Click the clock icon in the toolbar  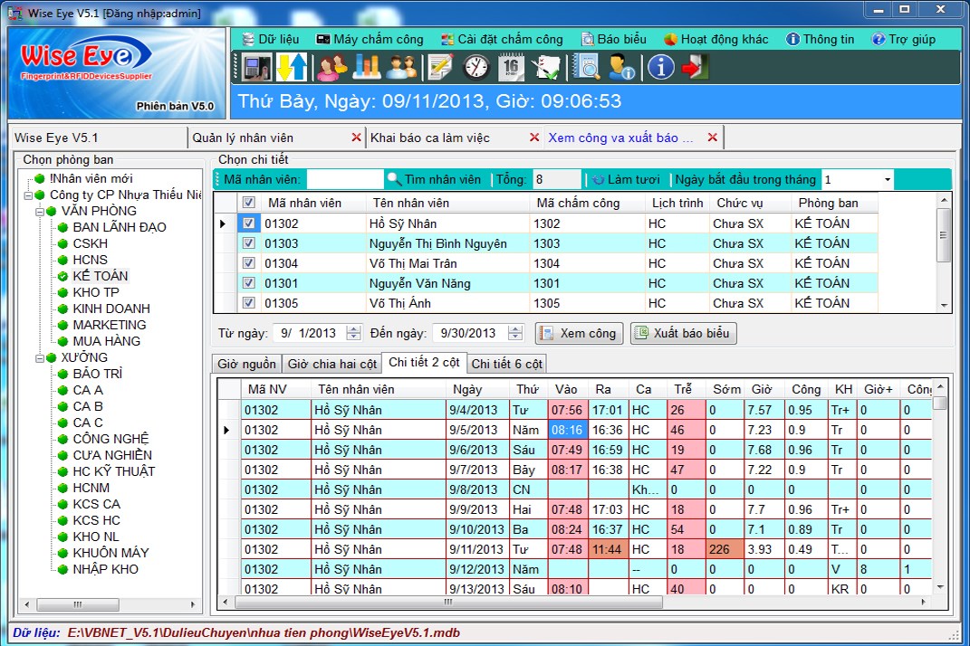(476, 67)
